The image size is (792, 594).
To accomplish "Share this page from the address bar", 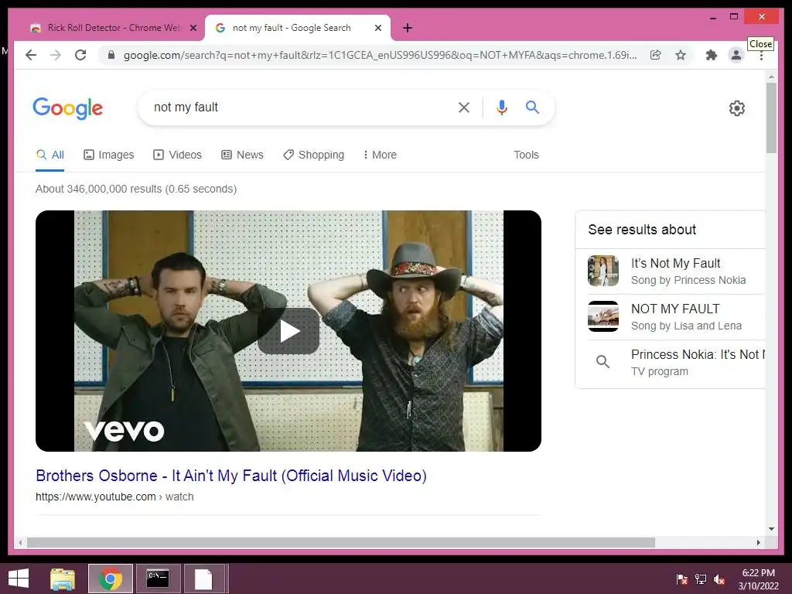I will click(x=656, y=55).
